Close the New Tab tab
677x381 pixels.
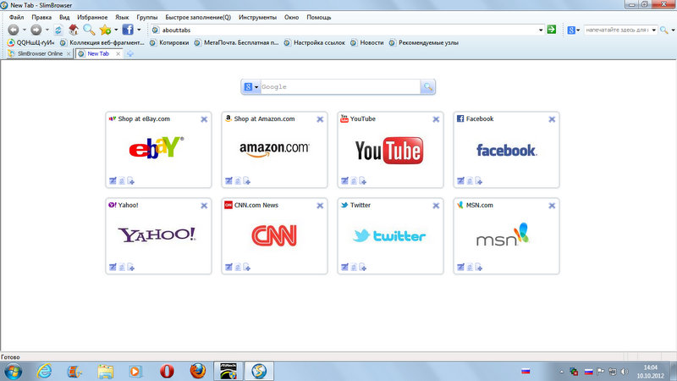pos(118,53)
